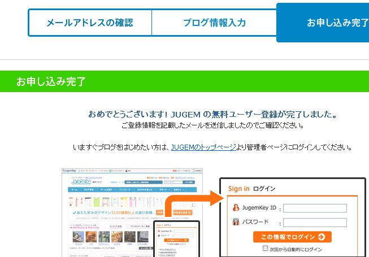Click the Sign in ログイン heading
Viewport: 369px width, 257px height.
pyautogui.click(x=252, y=189)
